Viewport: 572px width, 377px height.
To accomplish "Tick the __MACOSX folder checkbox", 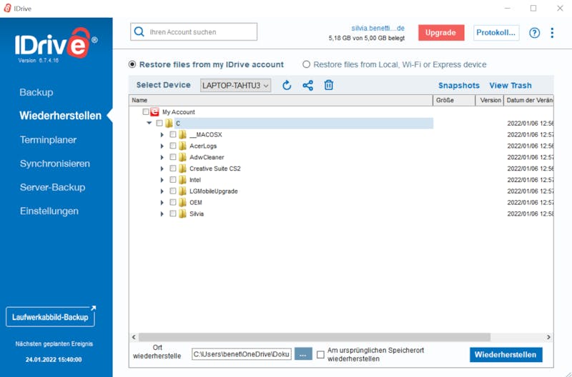I will click(x=173, y=134).
